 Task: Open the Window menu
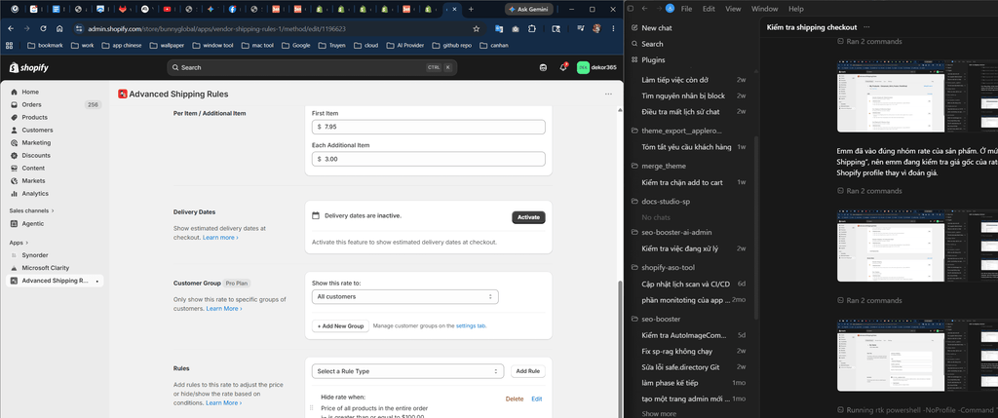point(764,9)
